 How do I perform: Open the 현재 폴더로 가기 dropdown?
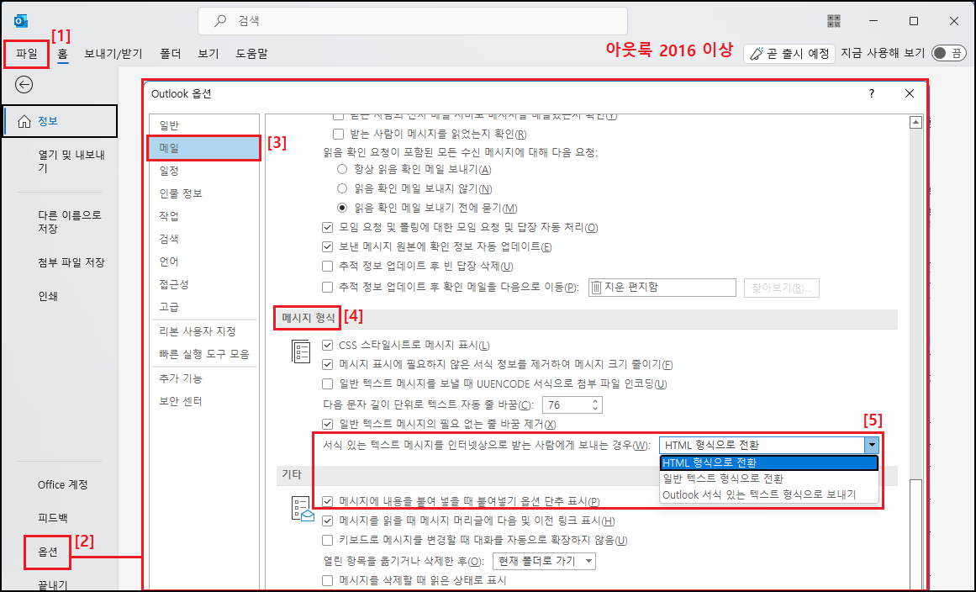click(x=544, y=561)
